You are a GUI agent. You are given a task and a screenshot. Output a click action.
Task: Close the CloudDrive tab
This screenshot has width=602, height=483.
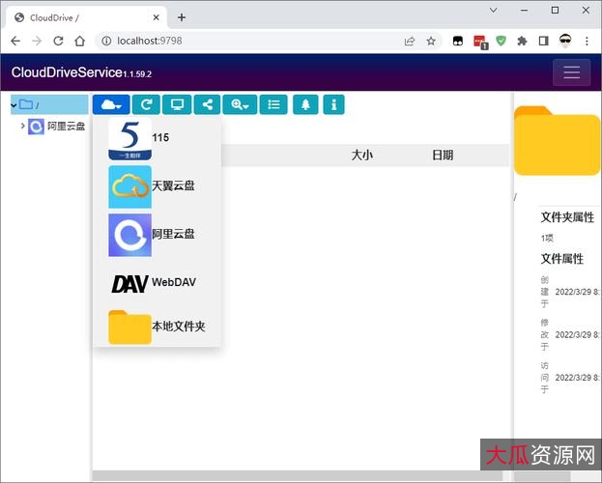tap(156, 17)
